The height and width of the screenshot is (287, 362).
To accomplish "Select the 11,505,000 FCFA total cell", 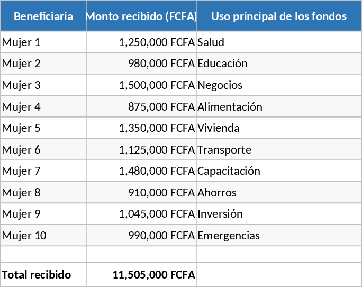I will tap(141, 275).
